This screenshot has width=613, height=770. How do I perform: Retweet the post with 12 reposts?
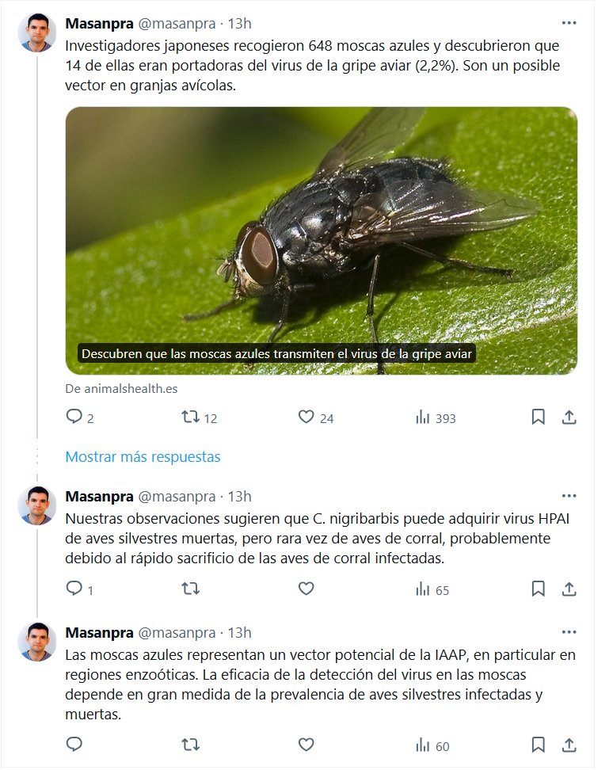tap(191, 417)
